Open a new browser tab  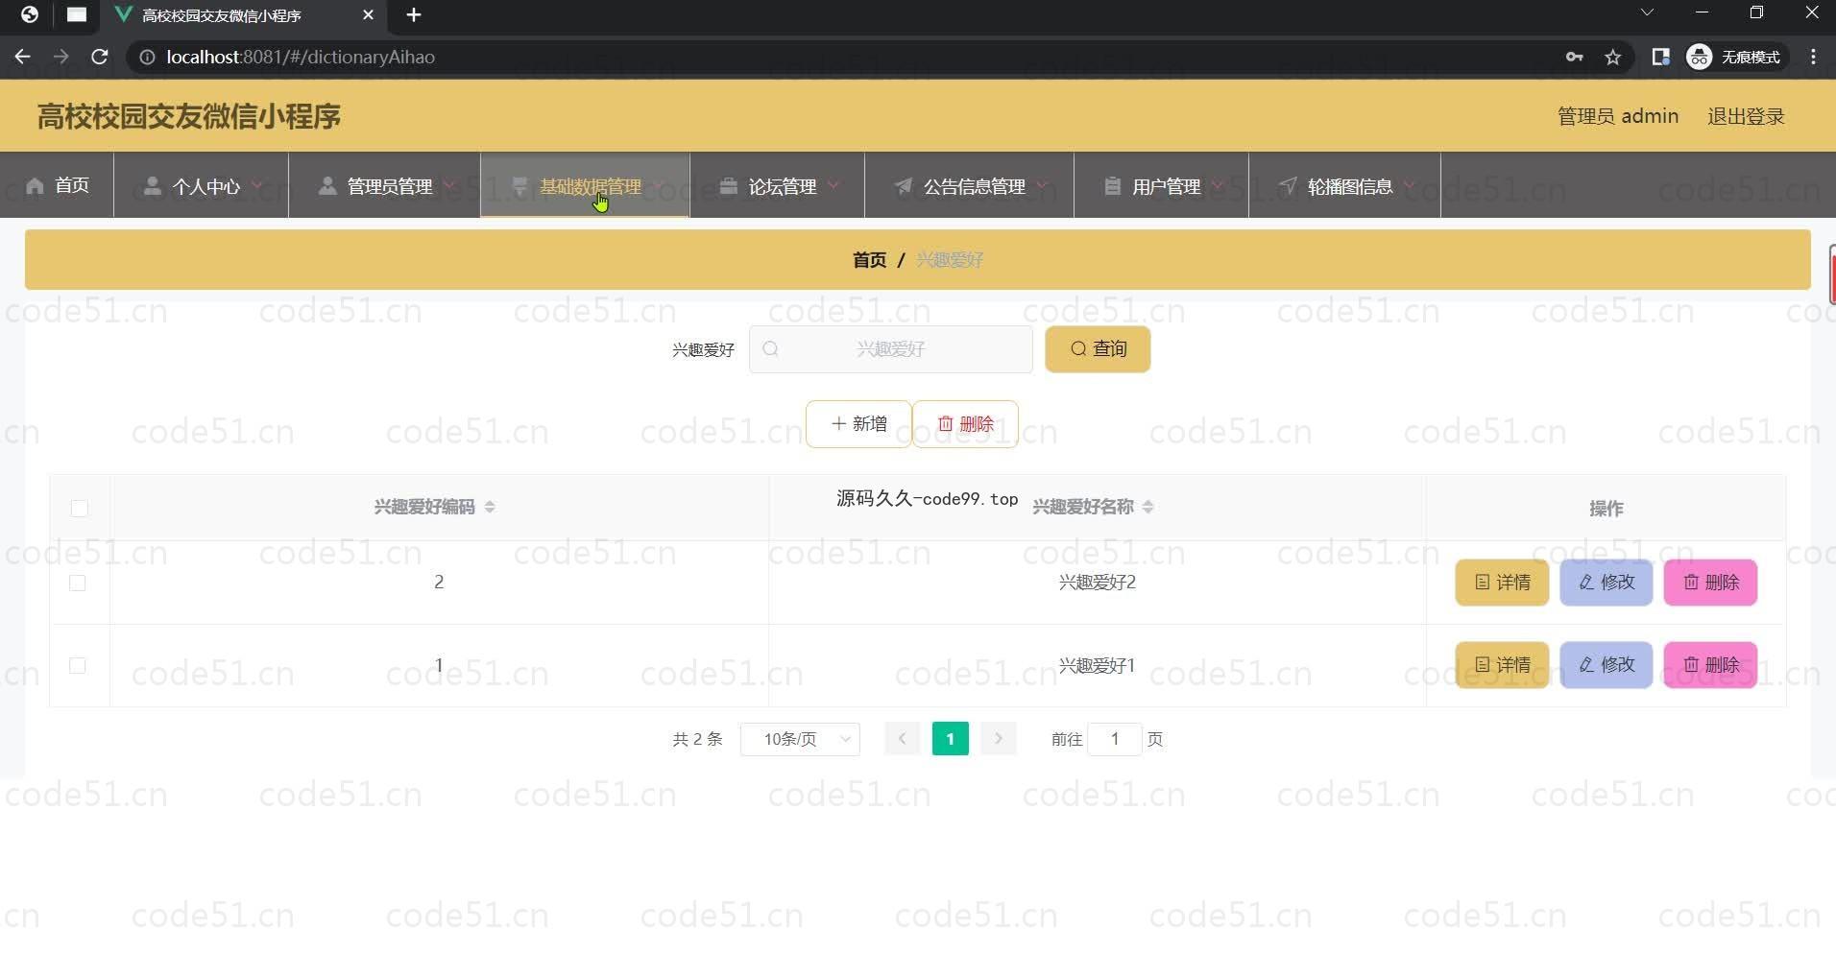click(414, 14)
